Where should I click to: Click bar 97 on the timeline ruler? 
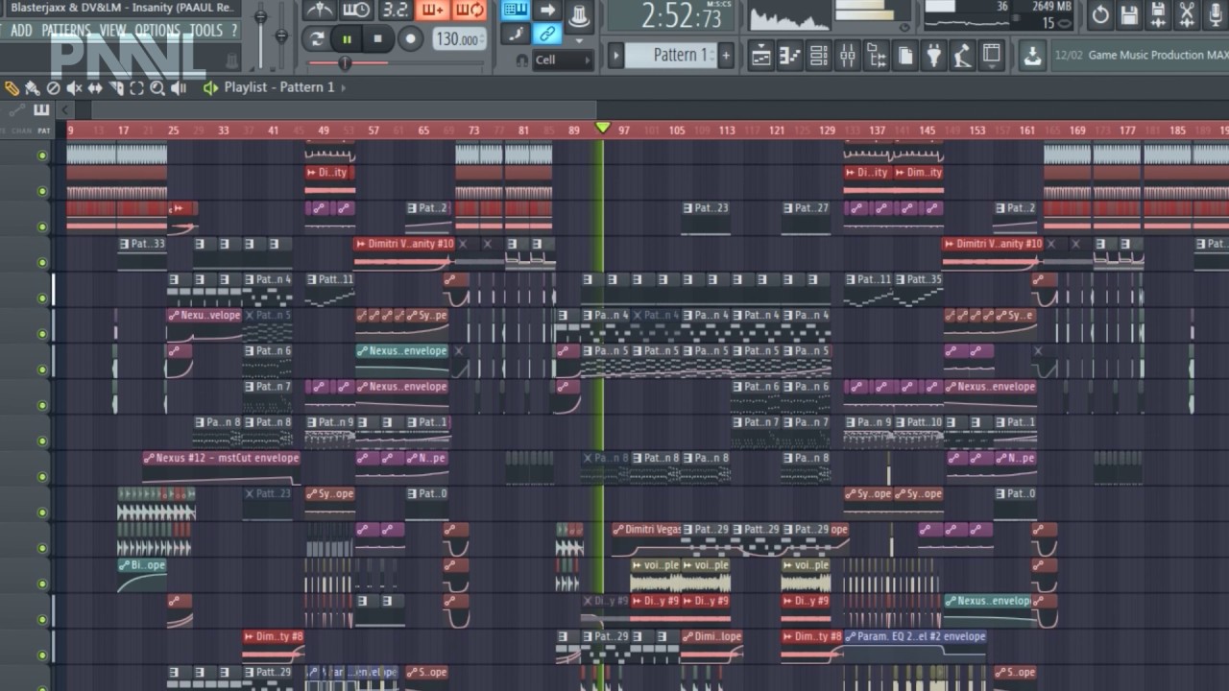point(624,130)
